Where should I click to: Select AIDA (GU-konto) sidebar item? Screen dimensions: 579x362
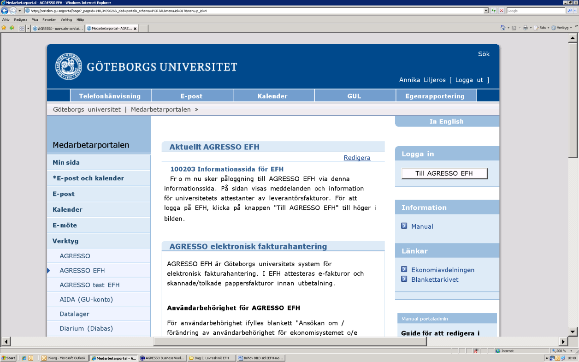pos(99,299)
